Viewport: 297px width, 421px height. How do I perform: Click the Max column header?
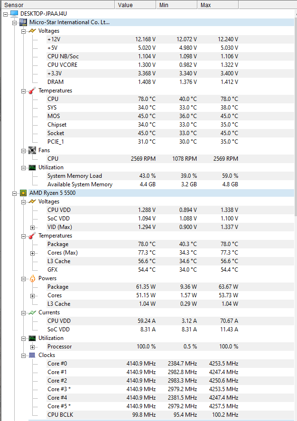[x=217, y=5]
